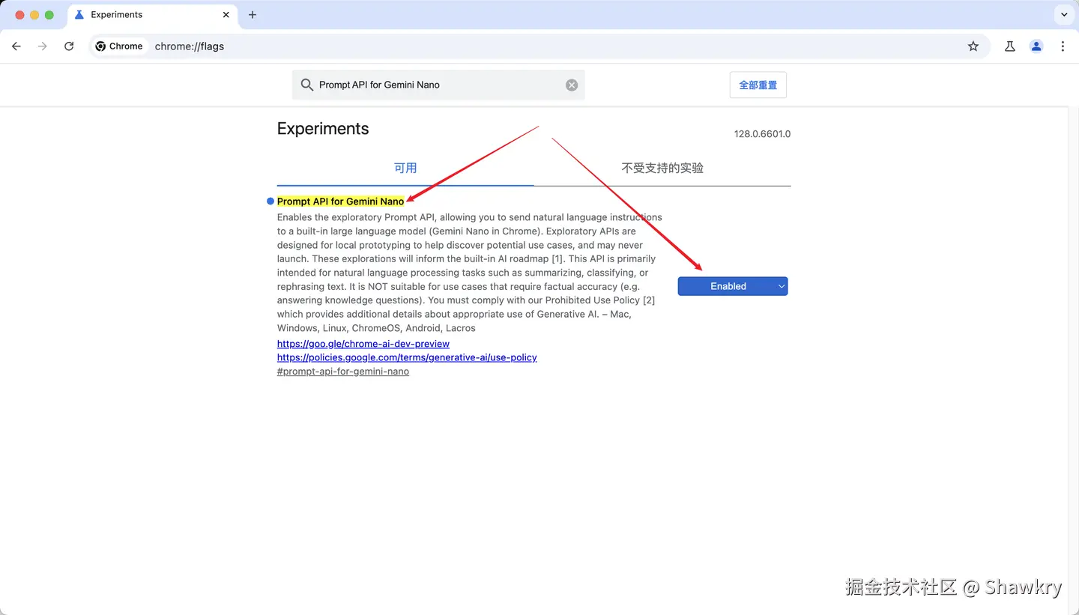Open the goo.gle/chrome-ai-dev-preview link

click(363, 344)
